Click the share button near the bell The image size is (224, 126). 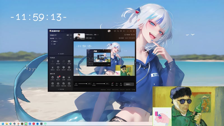point(133,35)
